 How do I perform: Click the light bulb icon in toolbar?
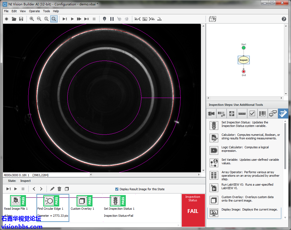pyautogui.click(x=104, y=19)
